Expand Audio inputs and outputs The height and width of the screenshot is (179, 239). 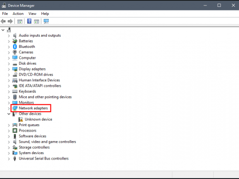coord(9,36)
